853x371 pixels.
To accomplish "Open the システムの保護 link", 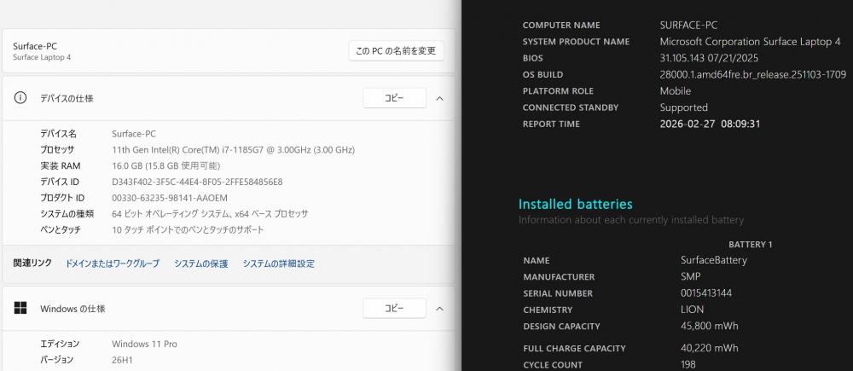I will [200, 264].
